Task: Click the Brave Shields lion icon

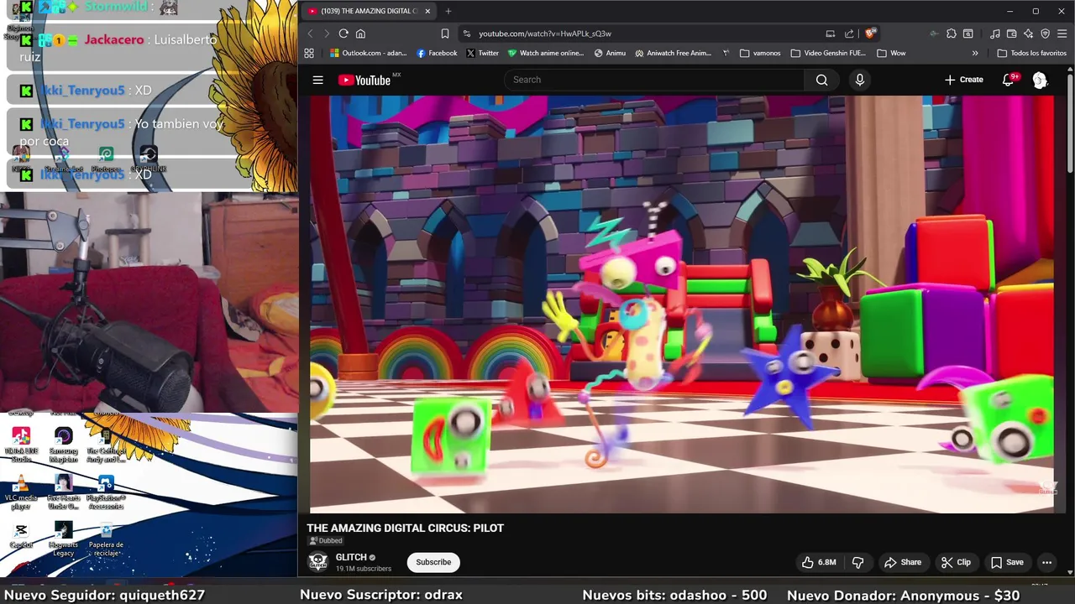Action: (x=870, y=33)
